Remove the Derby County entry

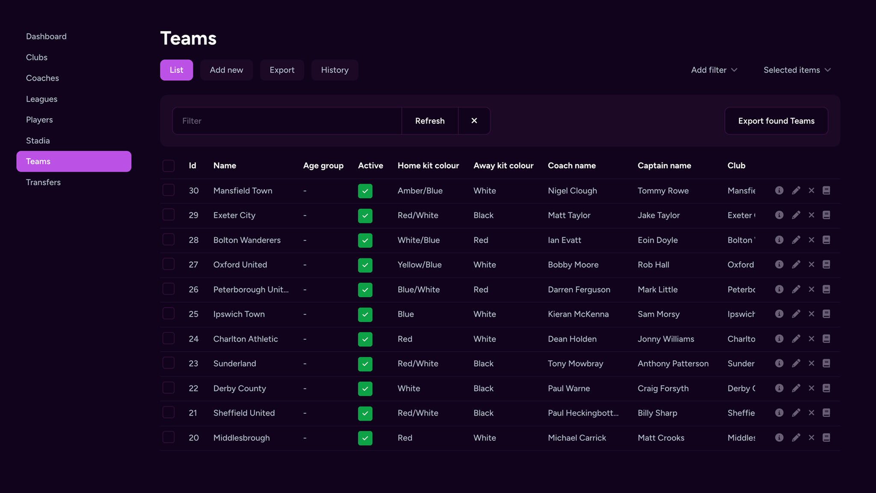click(811, 388)
